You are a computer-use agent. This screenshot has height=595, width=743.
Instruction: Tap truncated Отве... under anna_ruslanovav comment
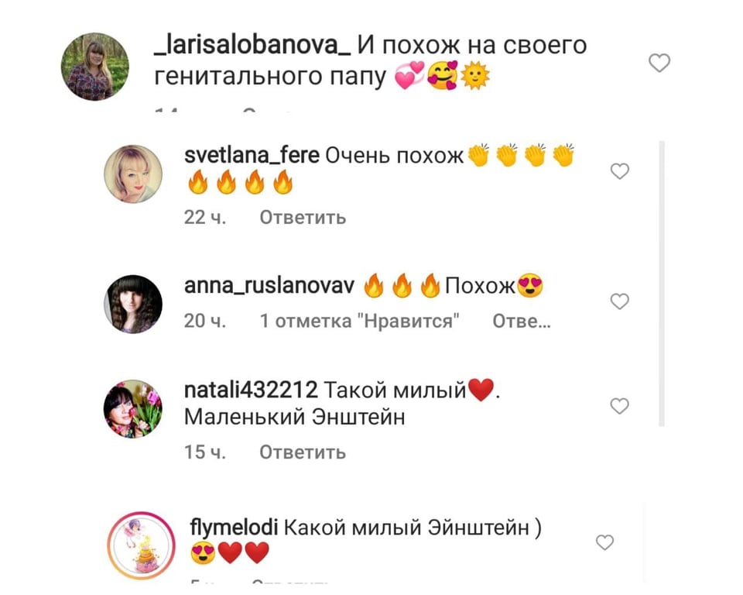click(522, 322)
